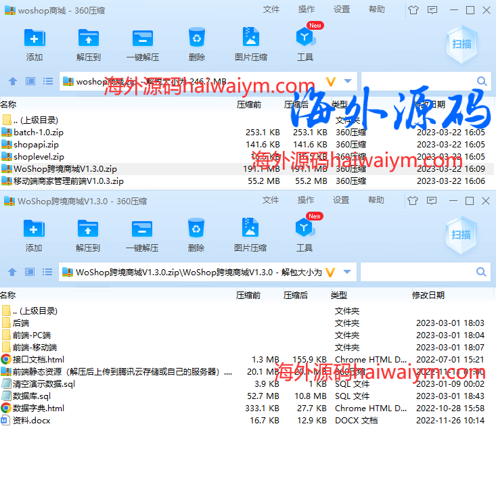Open the 文件 menu in the top window

click(271, 9)
